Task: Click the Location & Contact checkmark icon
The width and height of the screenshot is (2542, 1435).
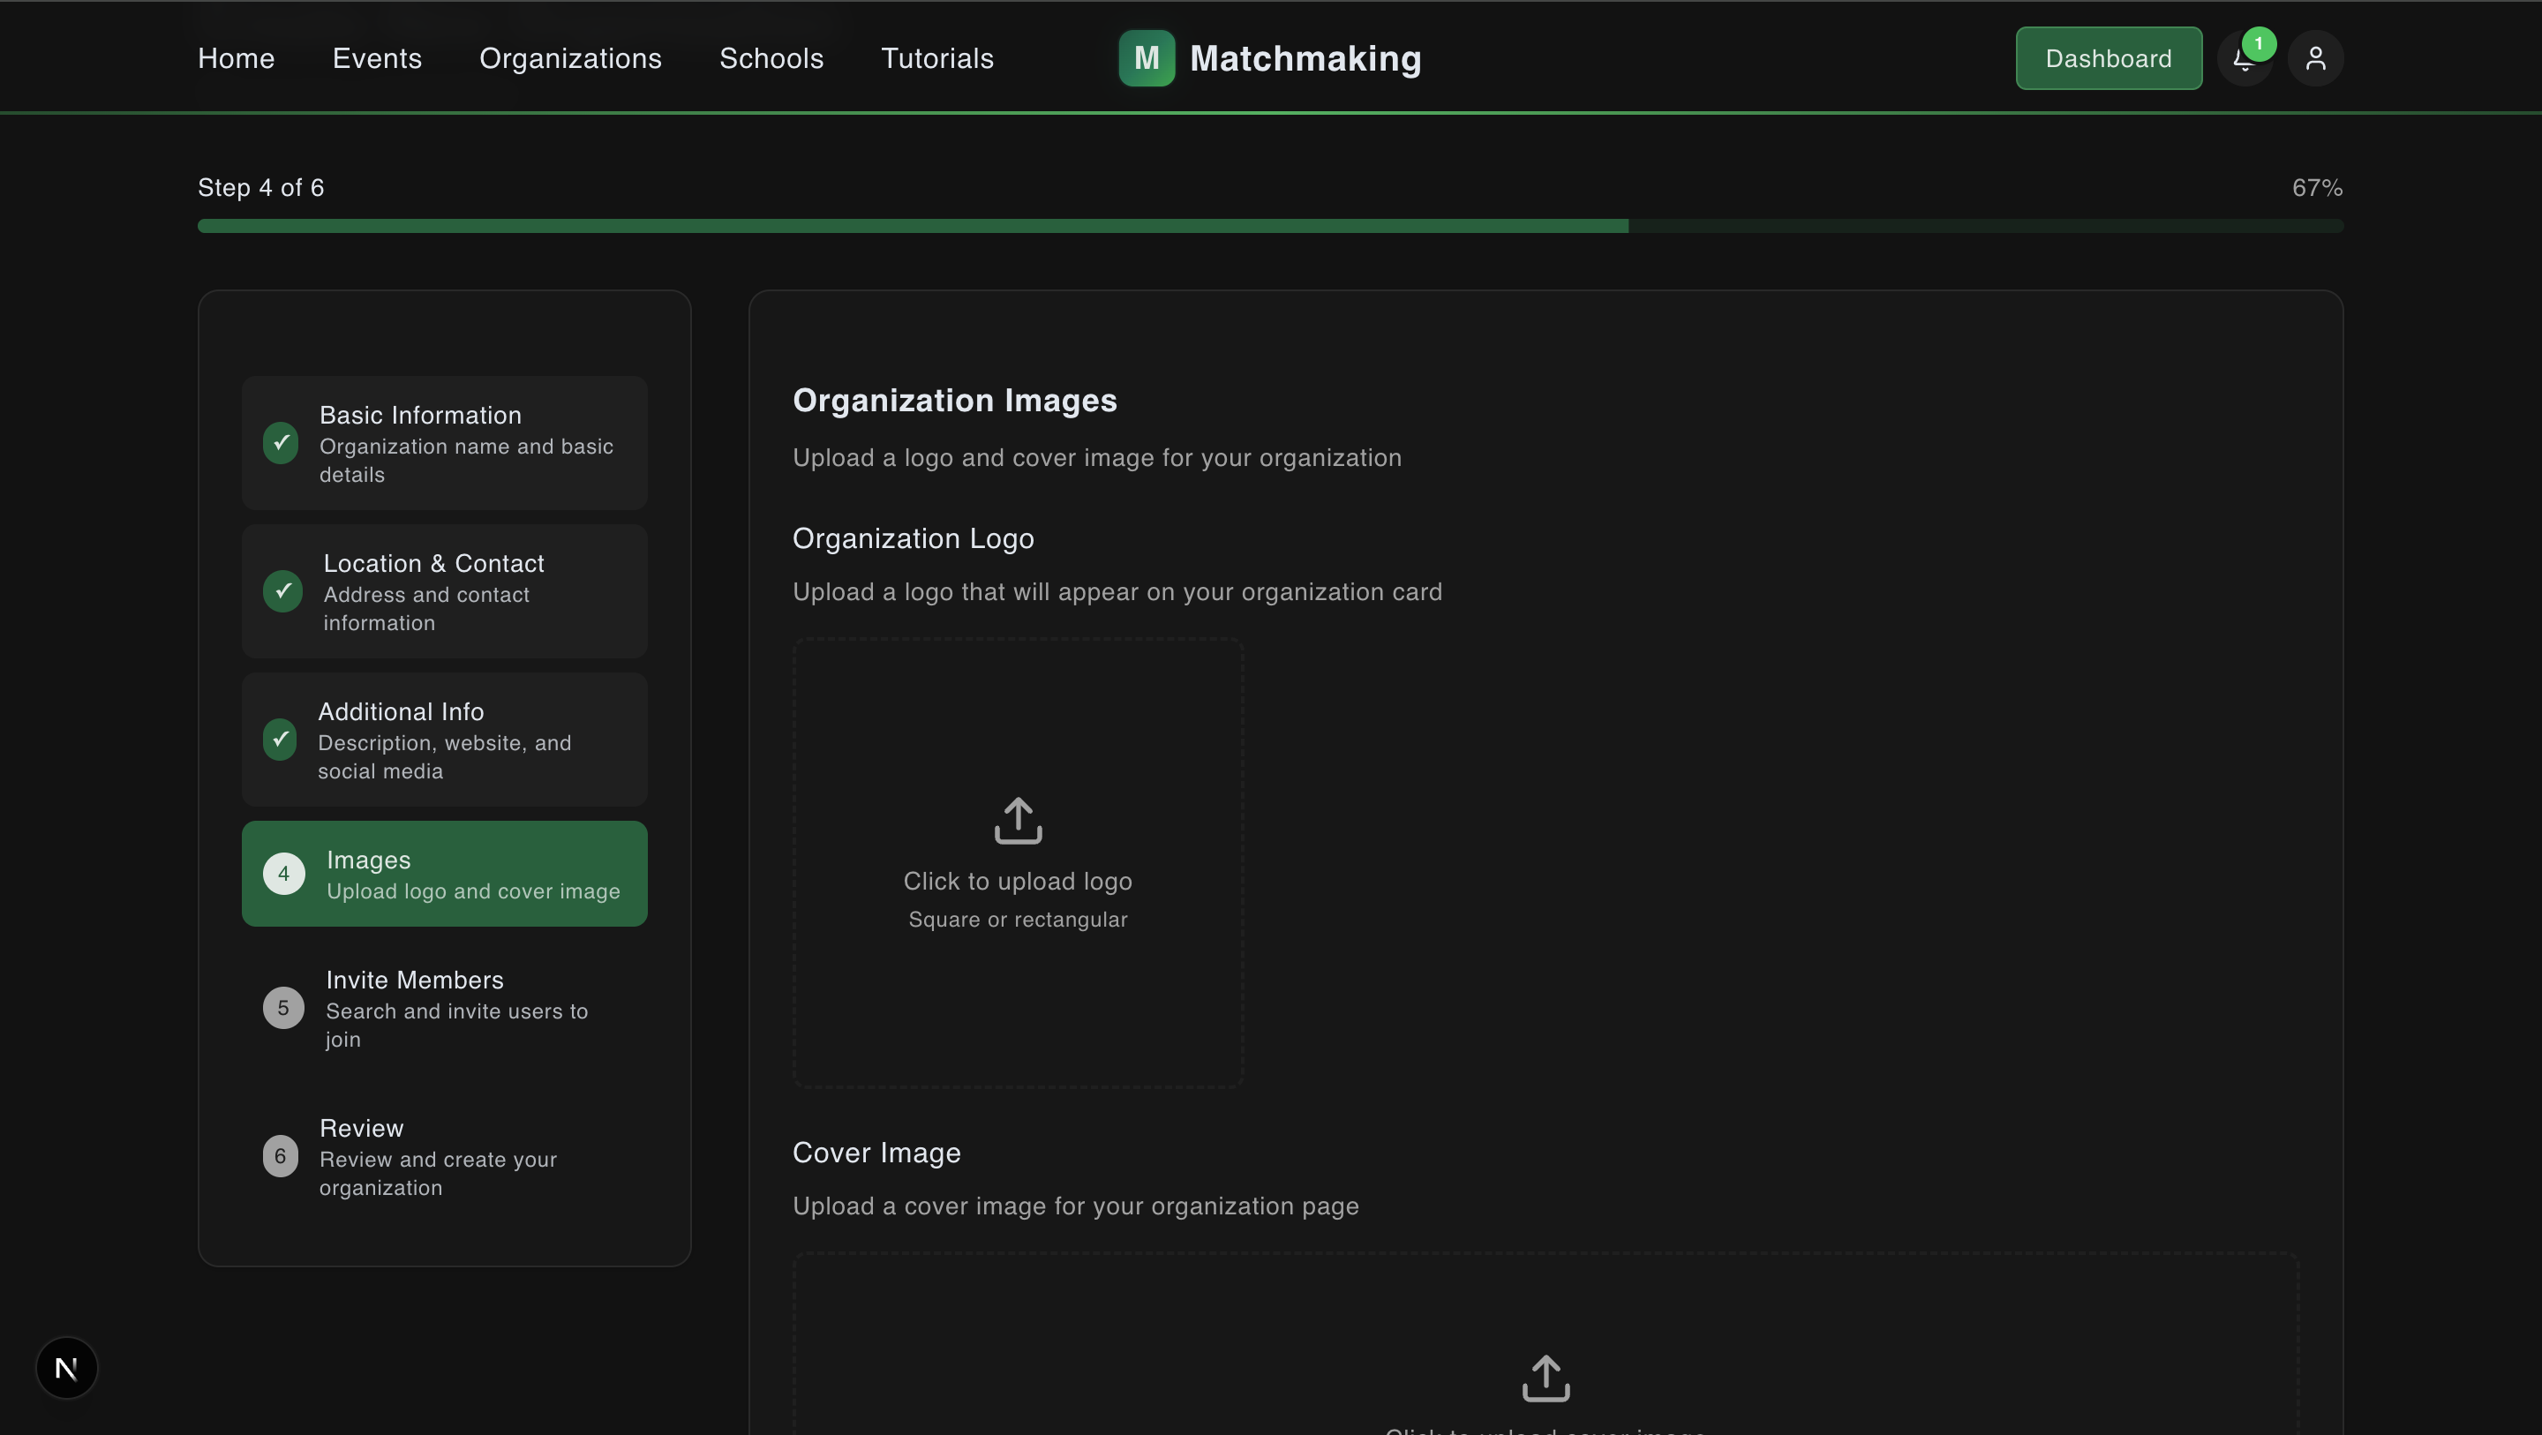Action: (x=283, y=590)
